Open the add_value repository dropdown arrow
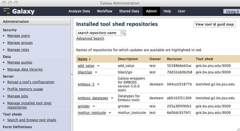Viewport: 240px width, 131px height. [x=98, y=66]
